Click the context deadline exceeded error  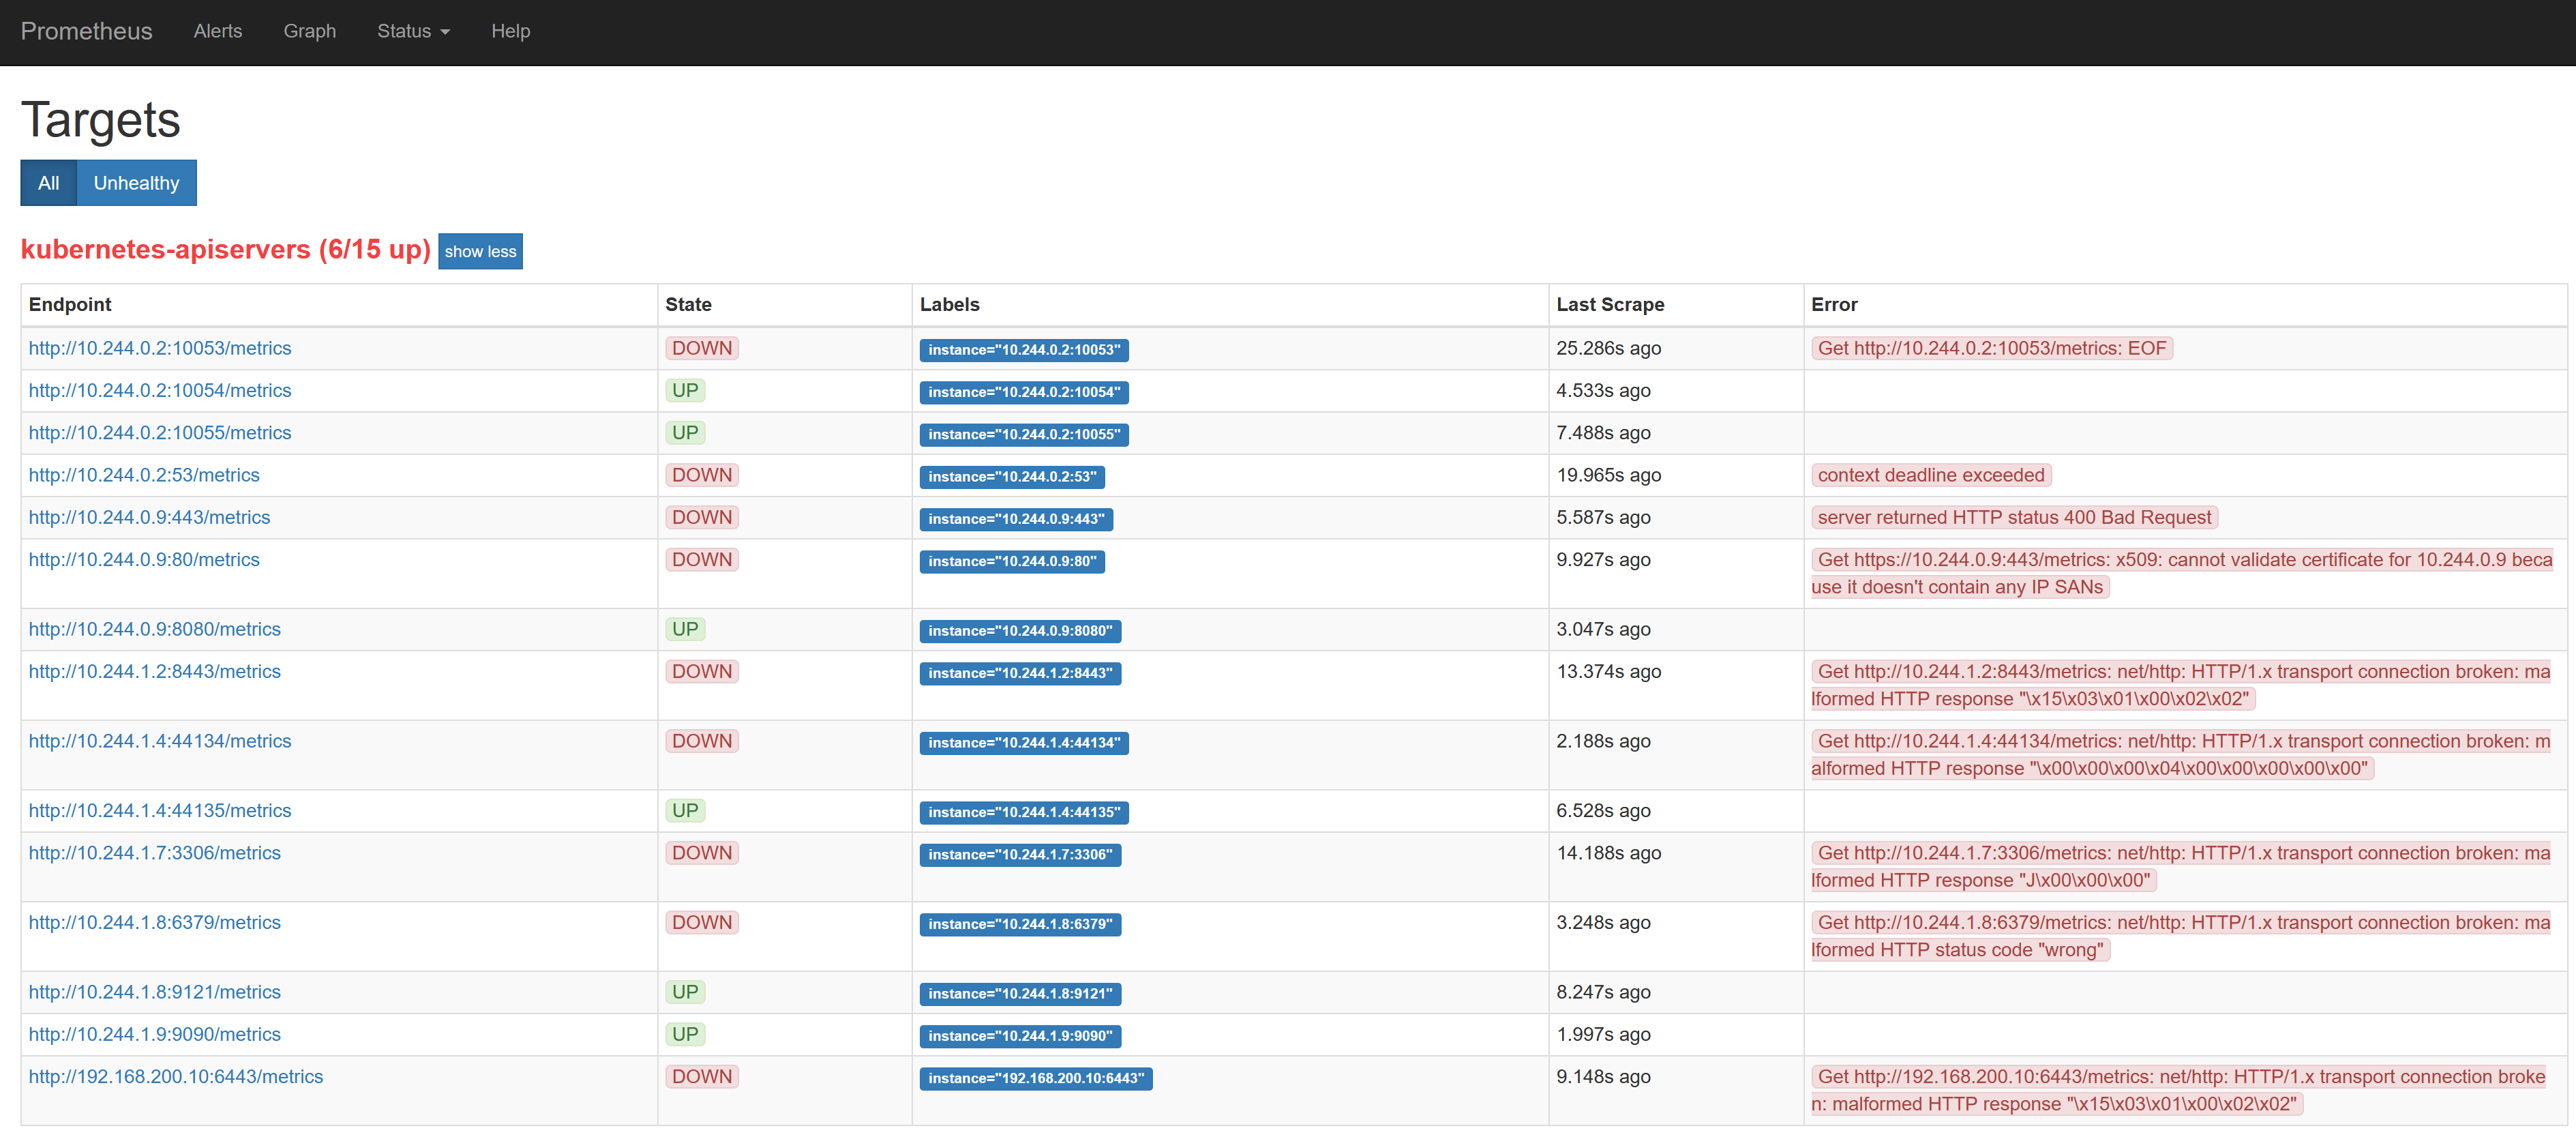click(1930, 475)
